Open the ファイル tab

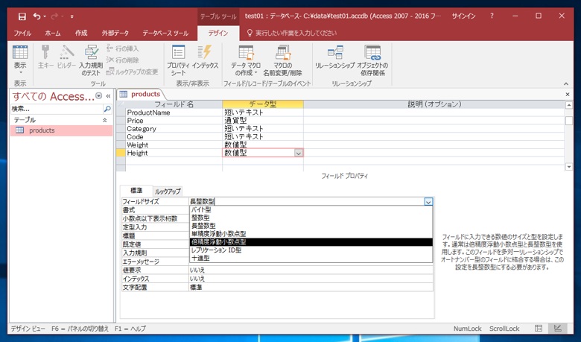pyautogui.click(x=22, y=33)
